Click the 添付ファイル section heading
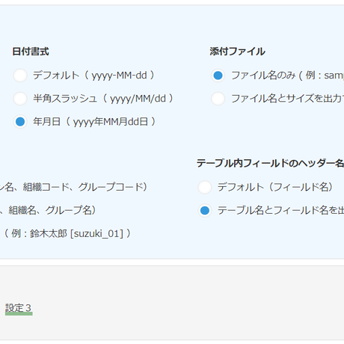 click(237, 52)
